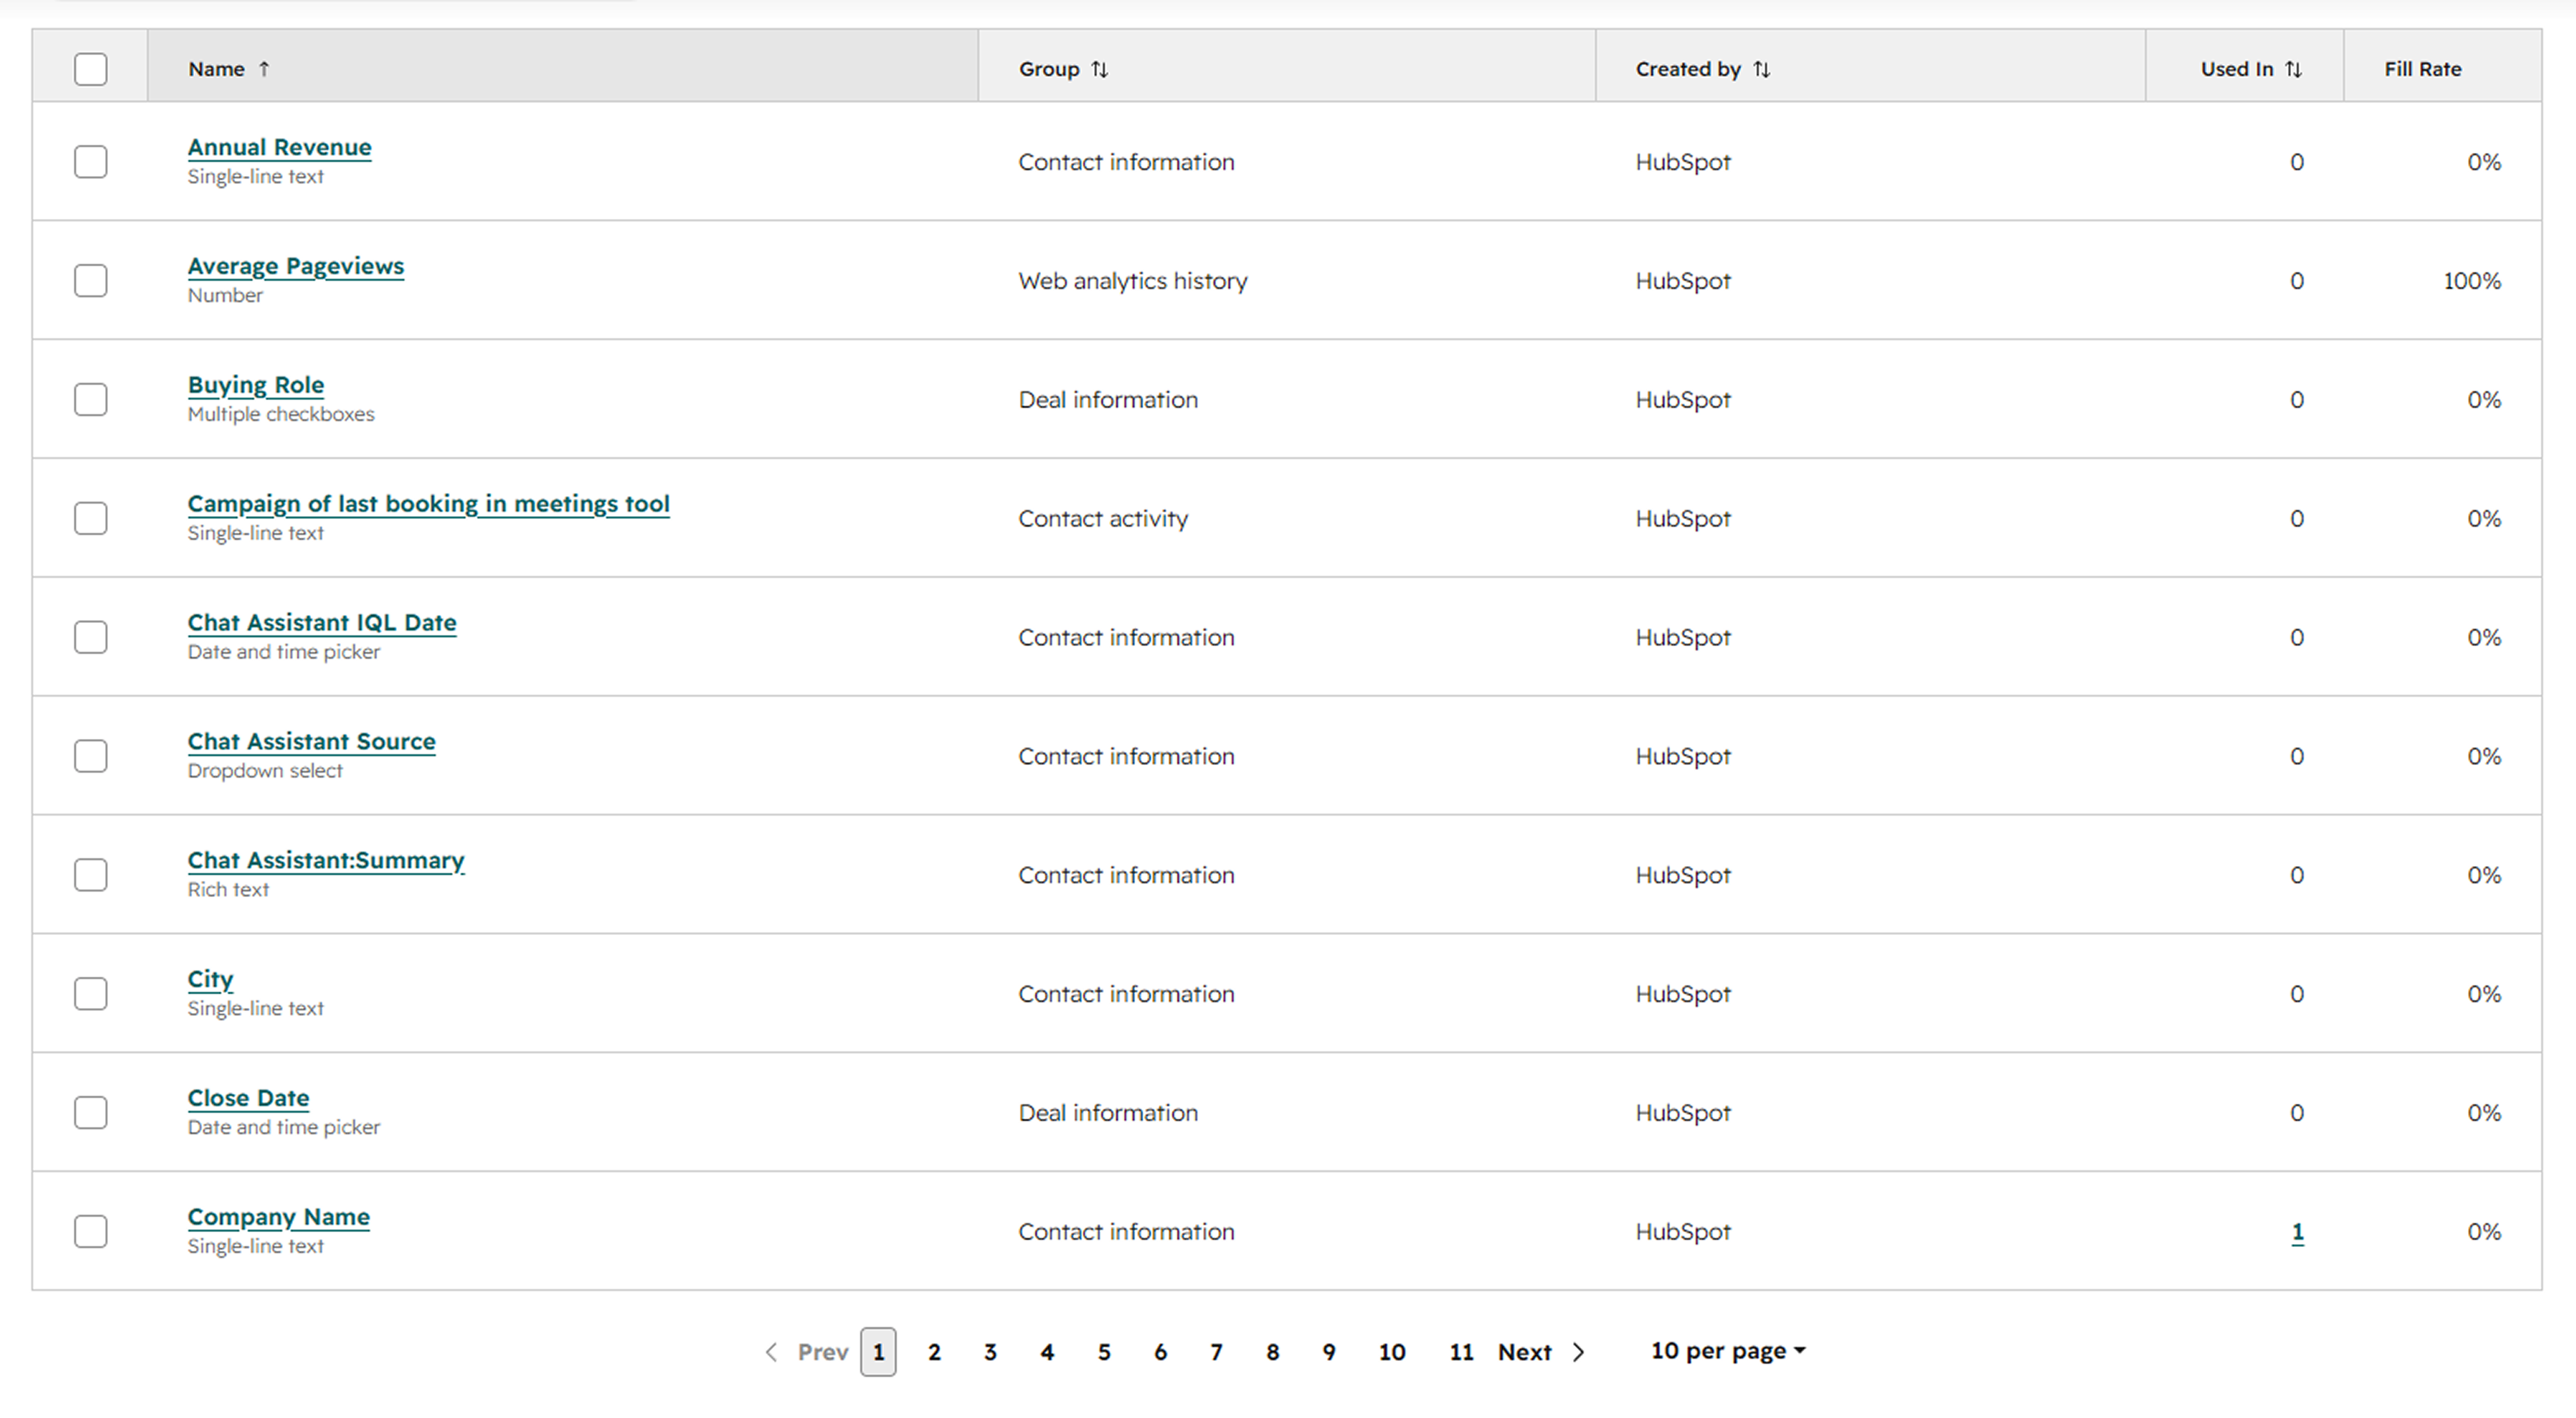
Task: Click Deal information in the Close Date row
Action: point(1108,1113)
